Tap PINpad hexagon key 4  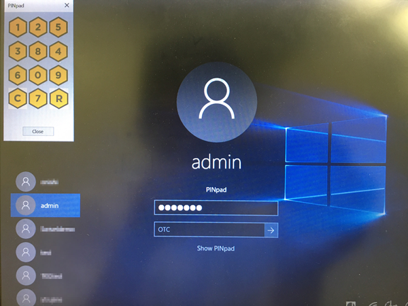58,51
